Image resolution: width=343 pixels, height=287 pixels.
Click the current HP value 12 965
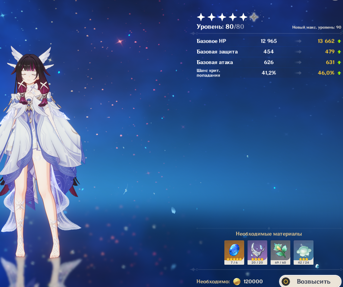pos(269,41)
